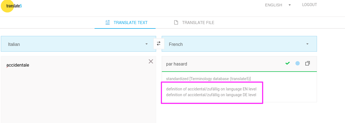Screen dimensions: 345x123
Task: Switch to the TRANSLATE FILE tab
Action: [x=198, y=23]
